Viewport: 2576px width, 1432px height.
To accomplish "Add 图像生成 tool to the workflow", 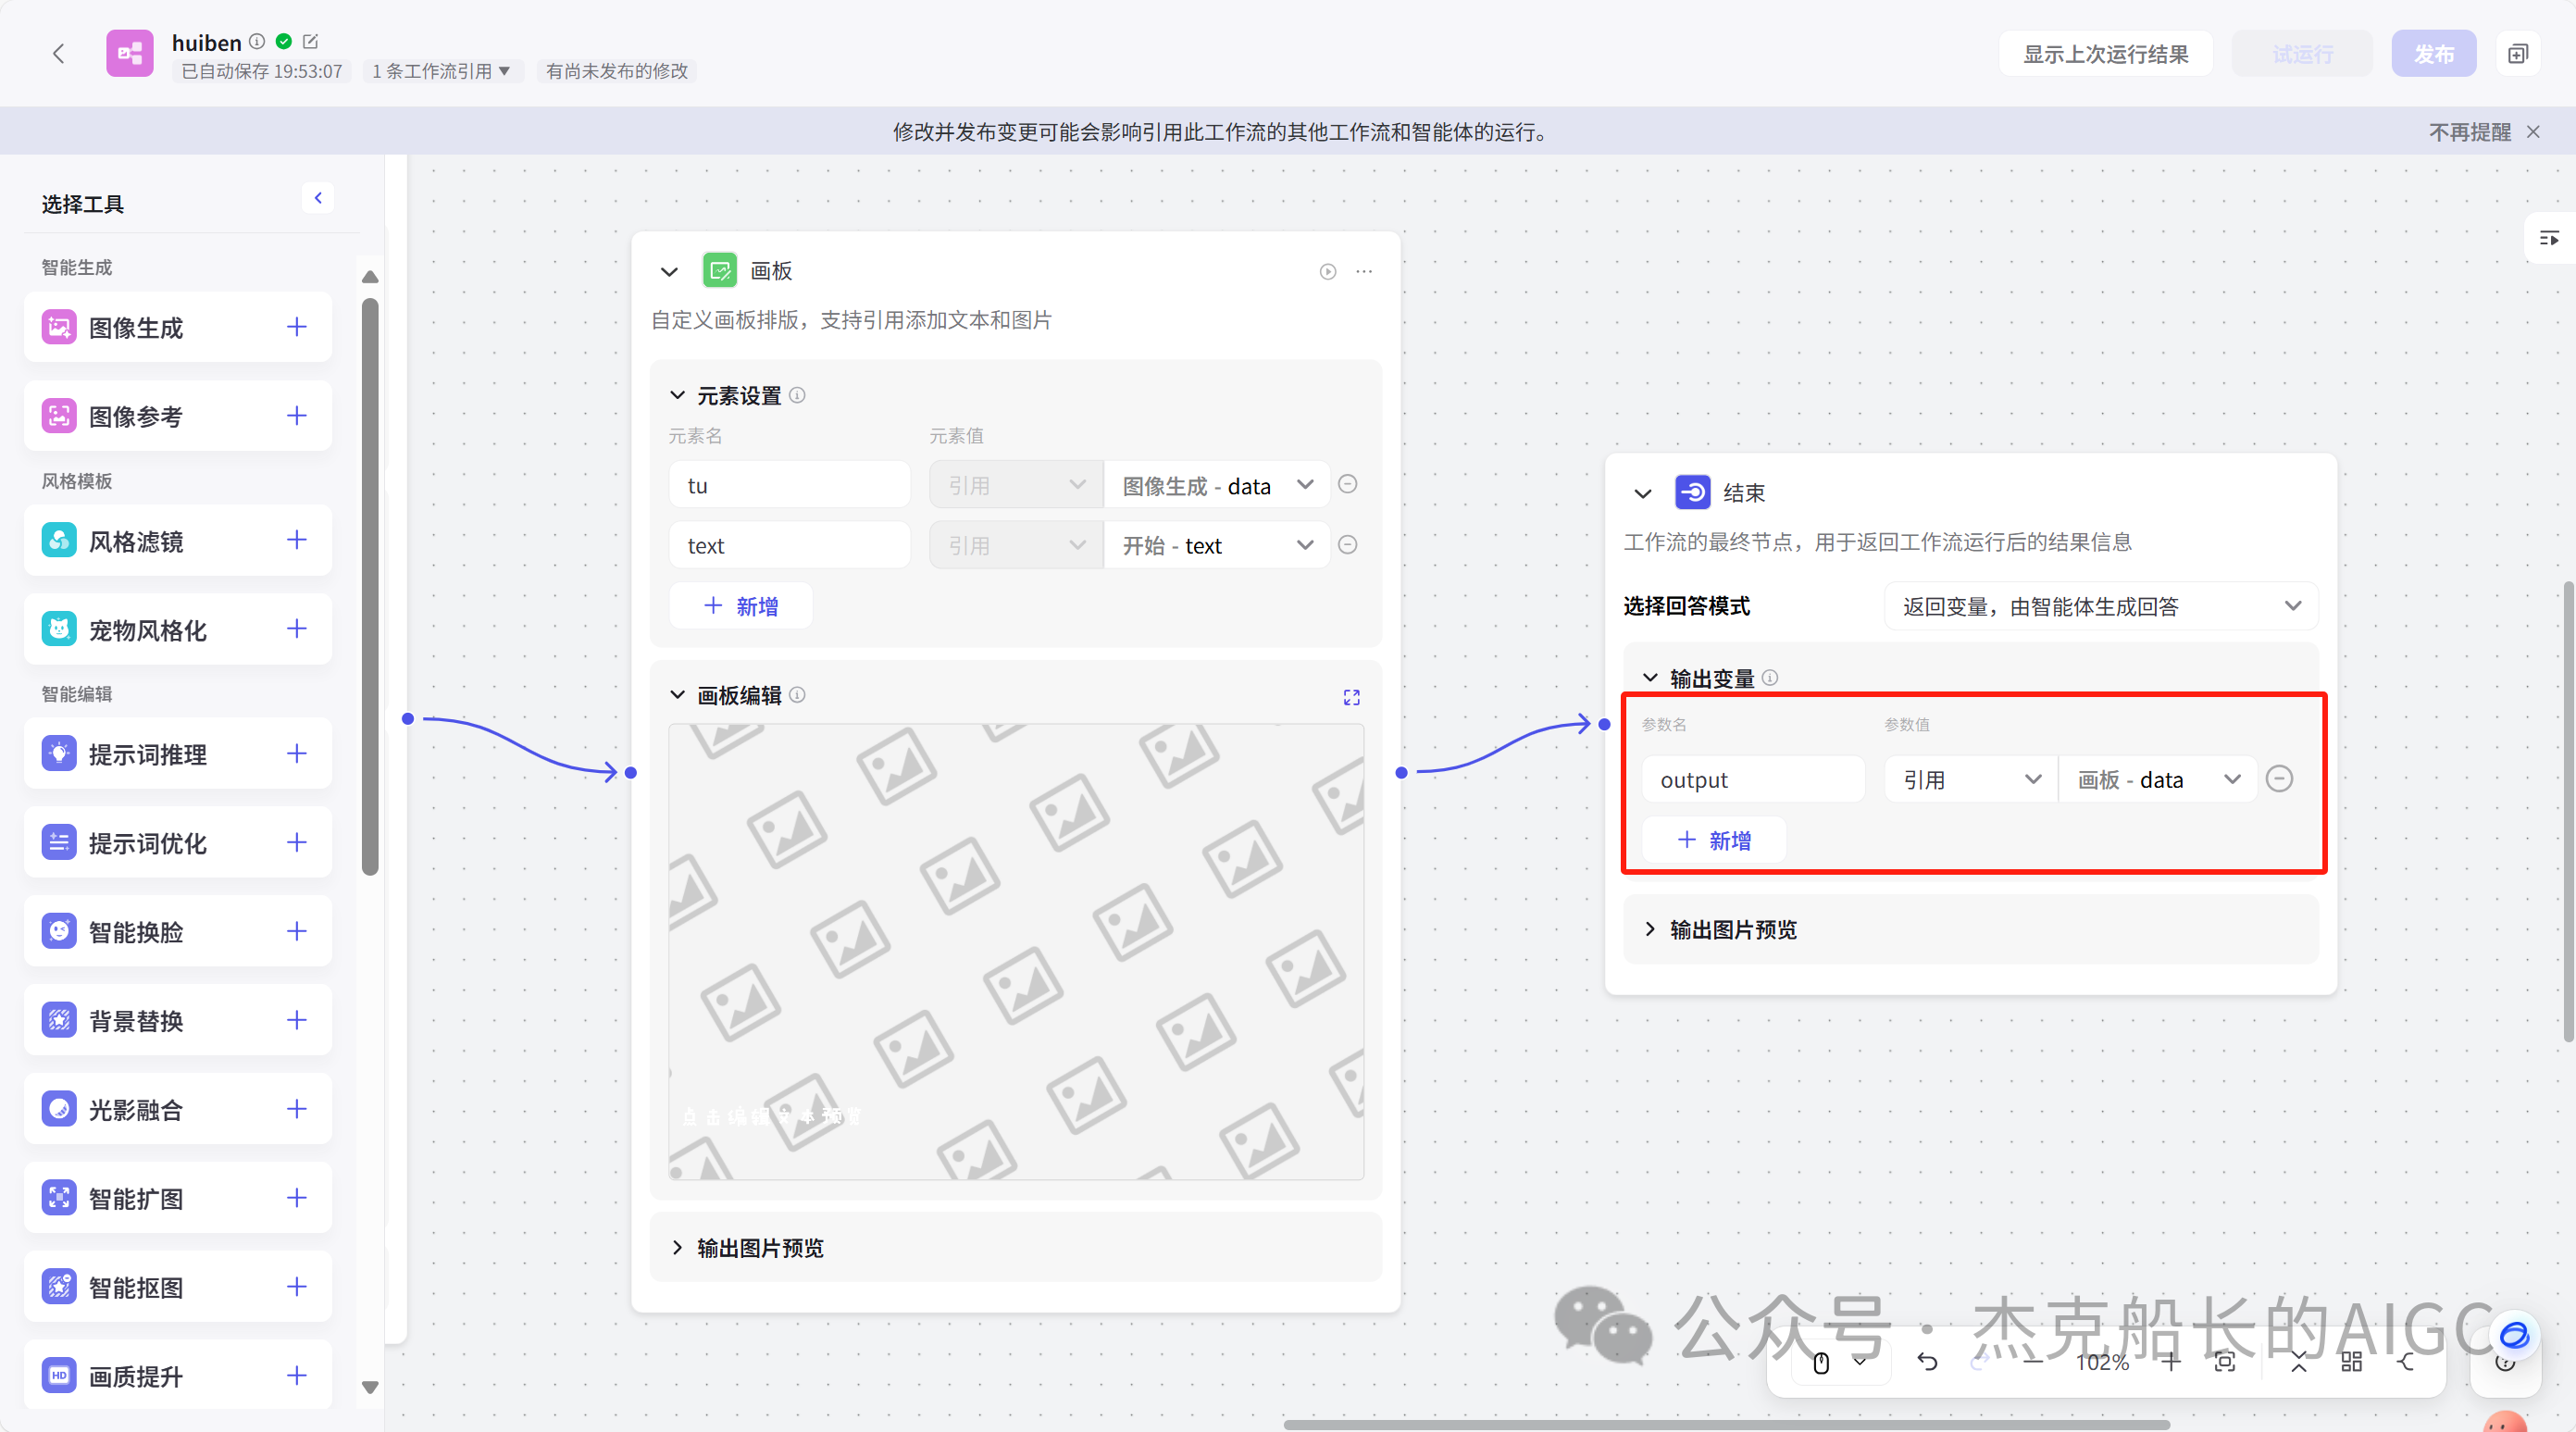I will click(x=296, y=327).
